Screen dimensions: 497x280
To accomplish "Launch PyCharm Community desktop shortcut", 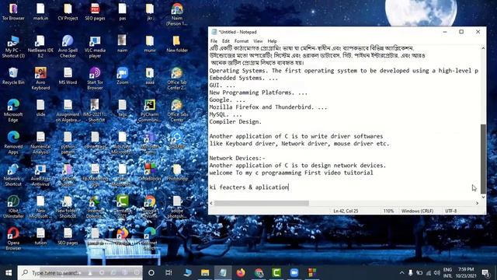I will pos(150,110).
